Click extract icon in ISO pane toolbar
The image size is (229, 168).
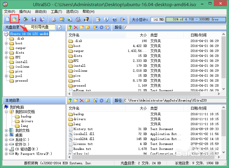coord(96,27)
